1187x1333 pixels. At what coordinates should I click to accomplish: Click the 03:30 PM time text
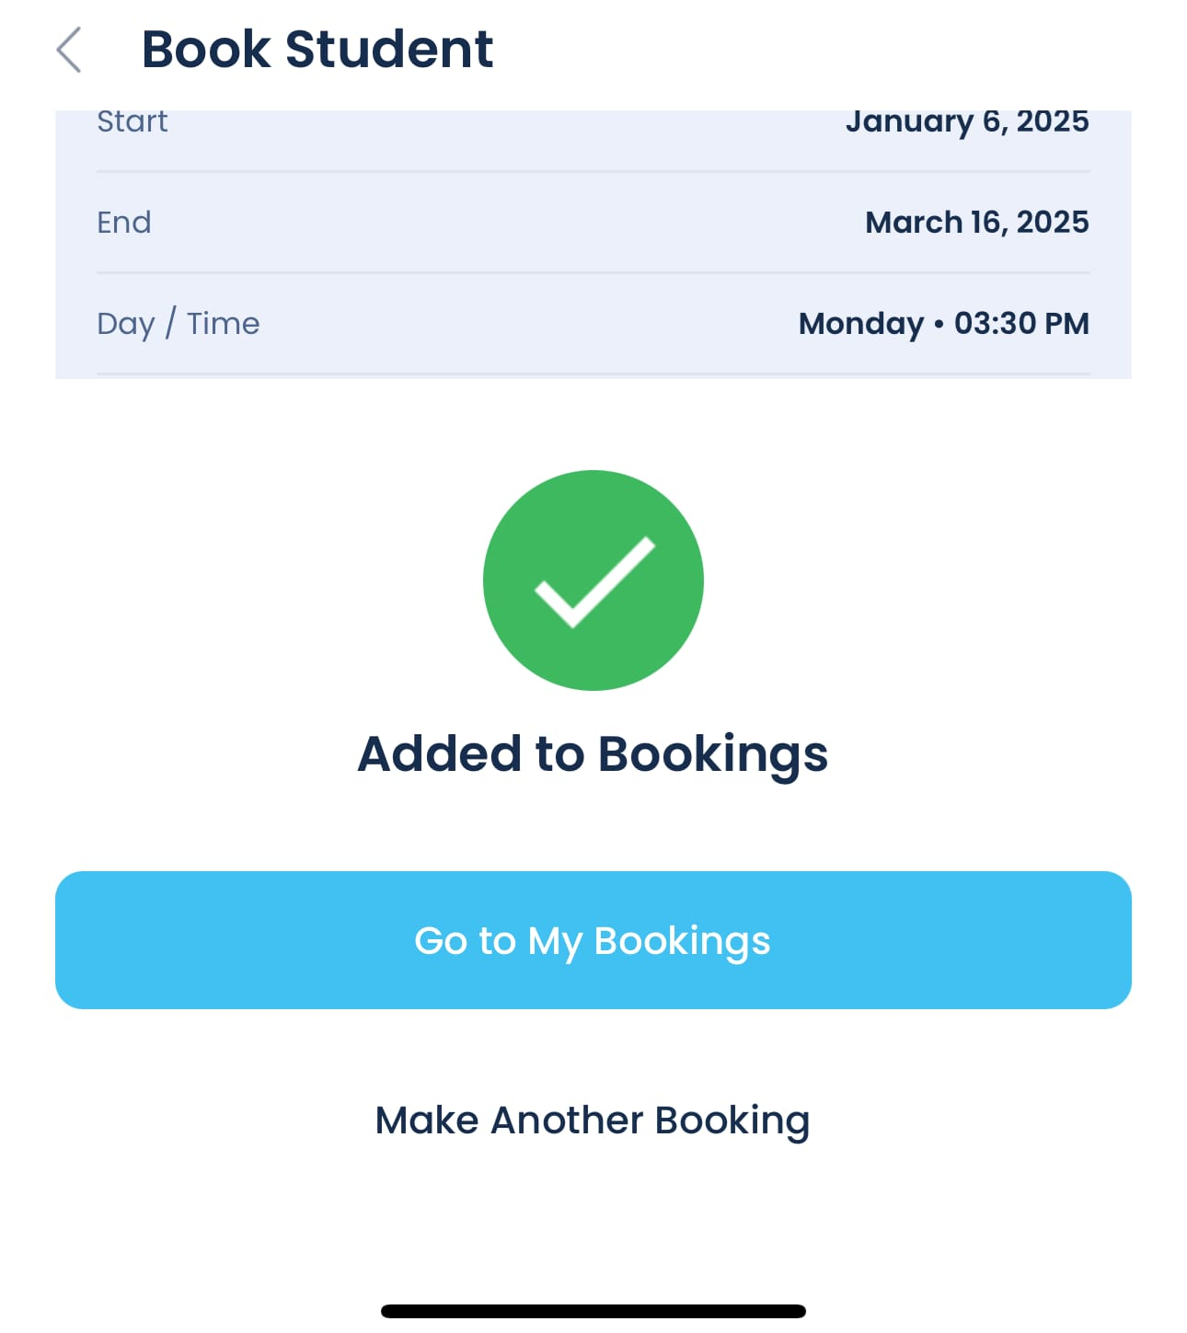(x=1021, y=323)
